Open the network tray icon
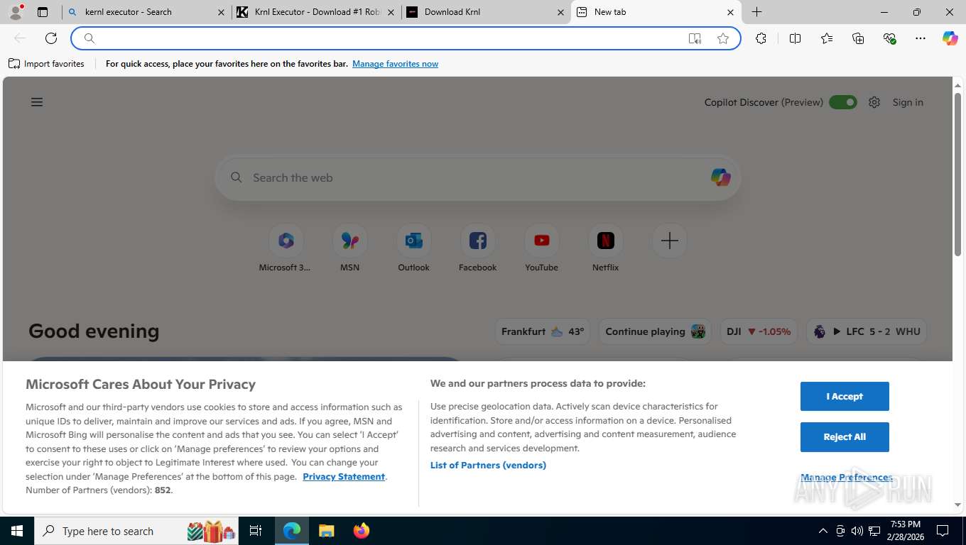This screenshot has height=545, width=966. click(874, 531)
